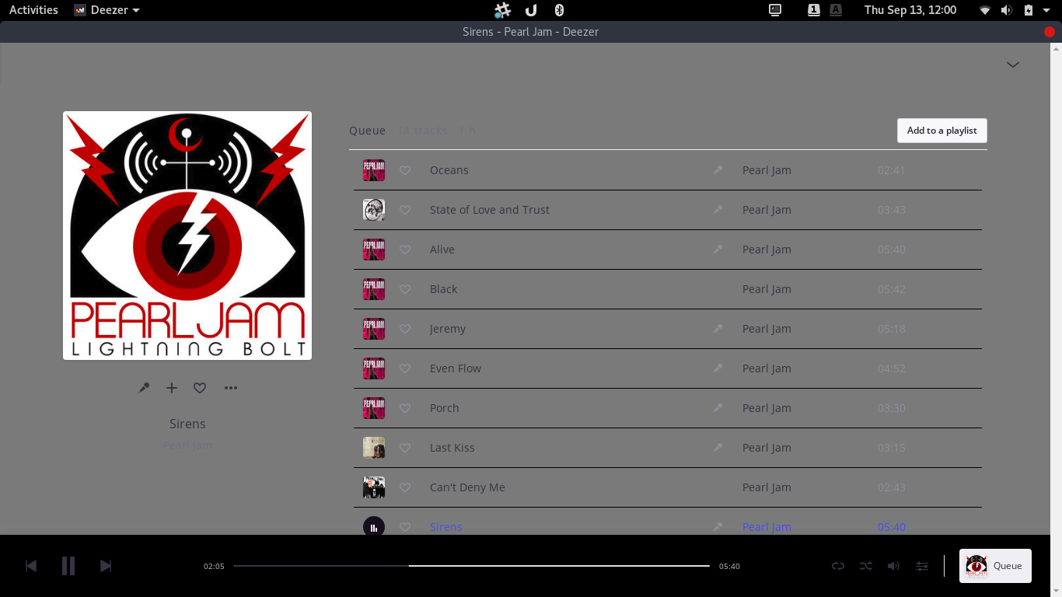Like the track Can't Deny Me
The height and width of the screenshot is (597, 1062).
[x=405, y=487]
